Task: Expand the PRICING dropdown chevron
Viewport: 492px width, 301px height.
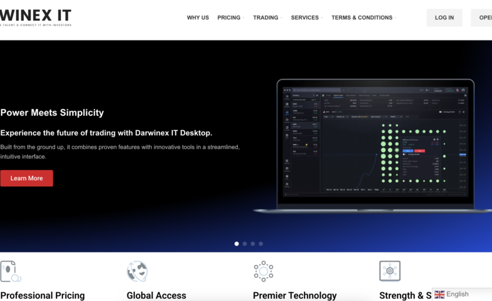Action: pos(244,18)
